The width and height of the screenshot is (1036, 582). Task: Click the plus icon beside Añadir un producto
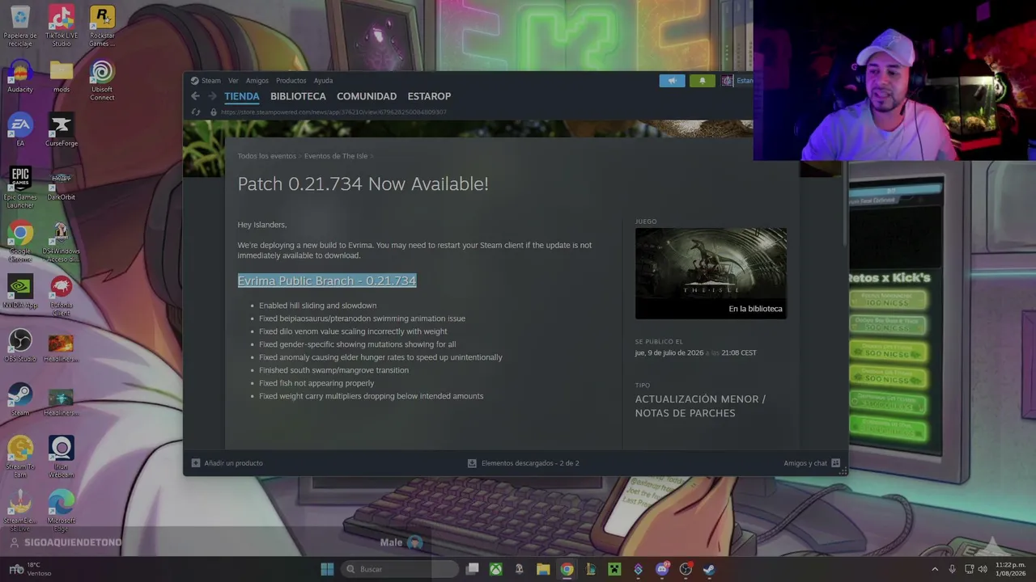(x=196, y=463)
